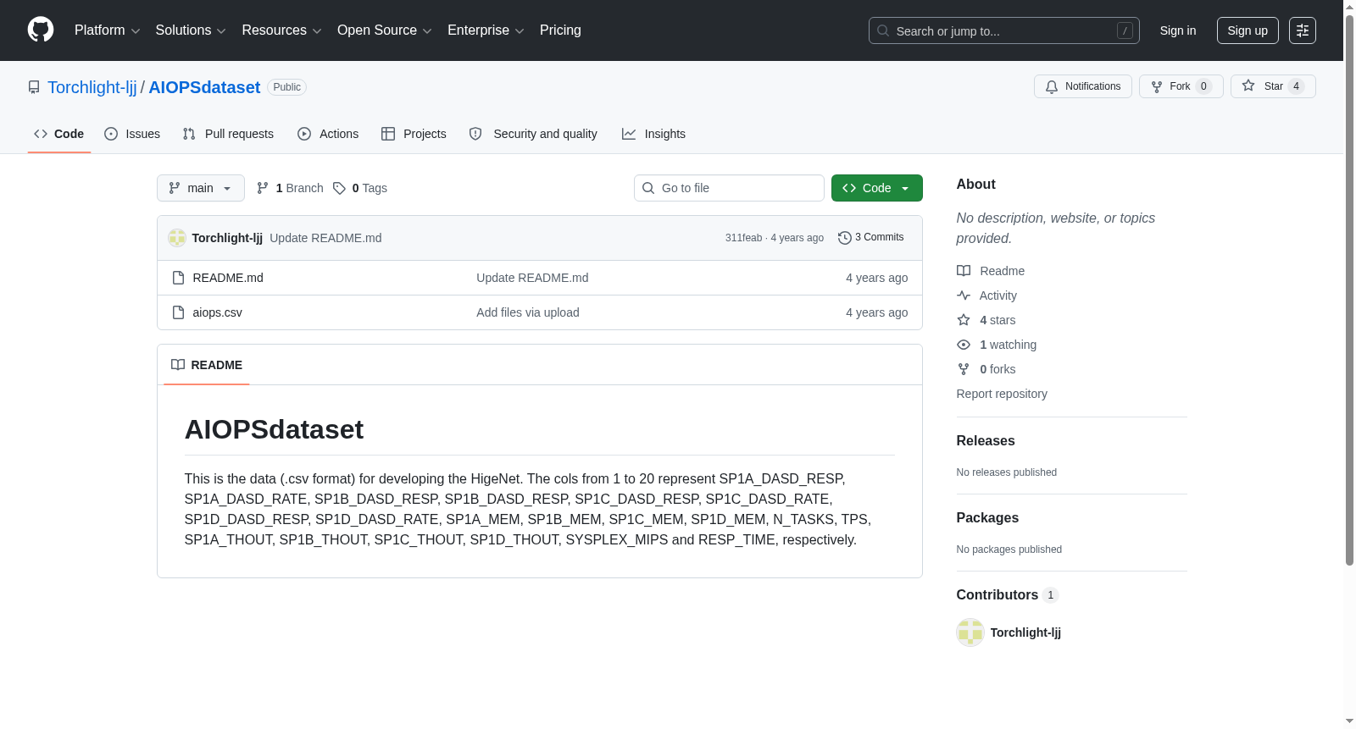The width and height of the screenshot is (1356, 729).
Task: Switch to the Insights tab
Action: [653, 134]
